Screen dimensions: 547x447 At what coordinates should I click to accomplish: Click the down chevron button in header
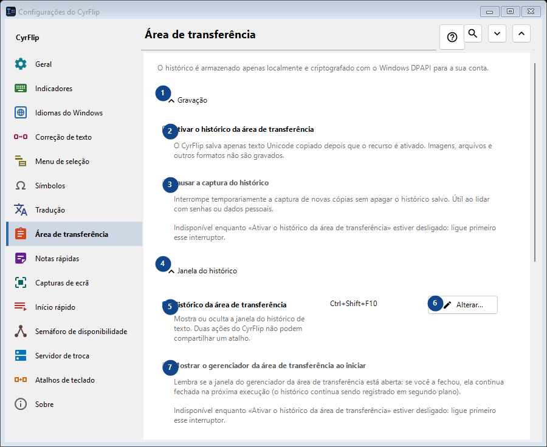tap(497, 33)
